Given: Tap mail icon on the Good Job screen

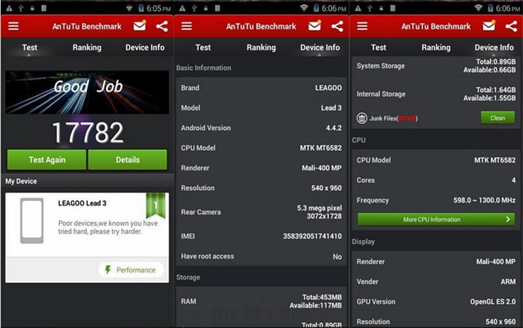Looking at the screenshot, I should point(139,27).
